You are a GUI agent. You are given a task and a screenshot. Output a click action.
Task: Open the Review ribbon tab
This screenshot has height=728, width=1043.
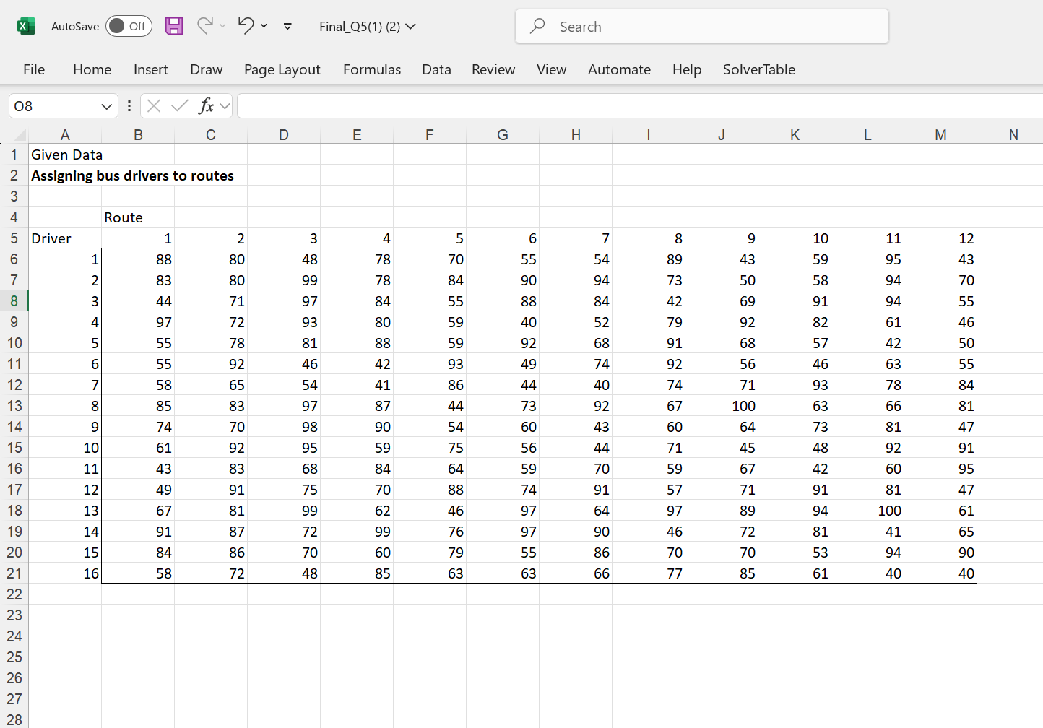pyautogui.click(x=493, y=69)
